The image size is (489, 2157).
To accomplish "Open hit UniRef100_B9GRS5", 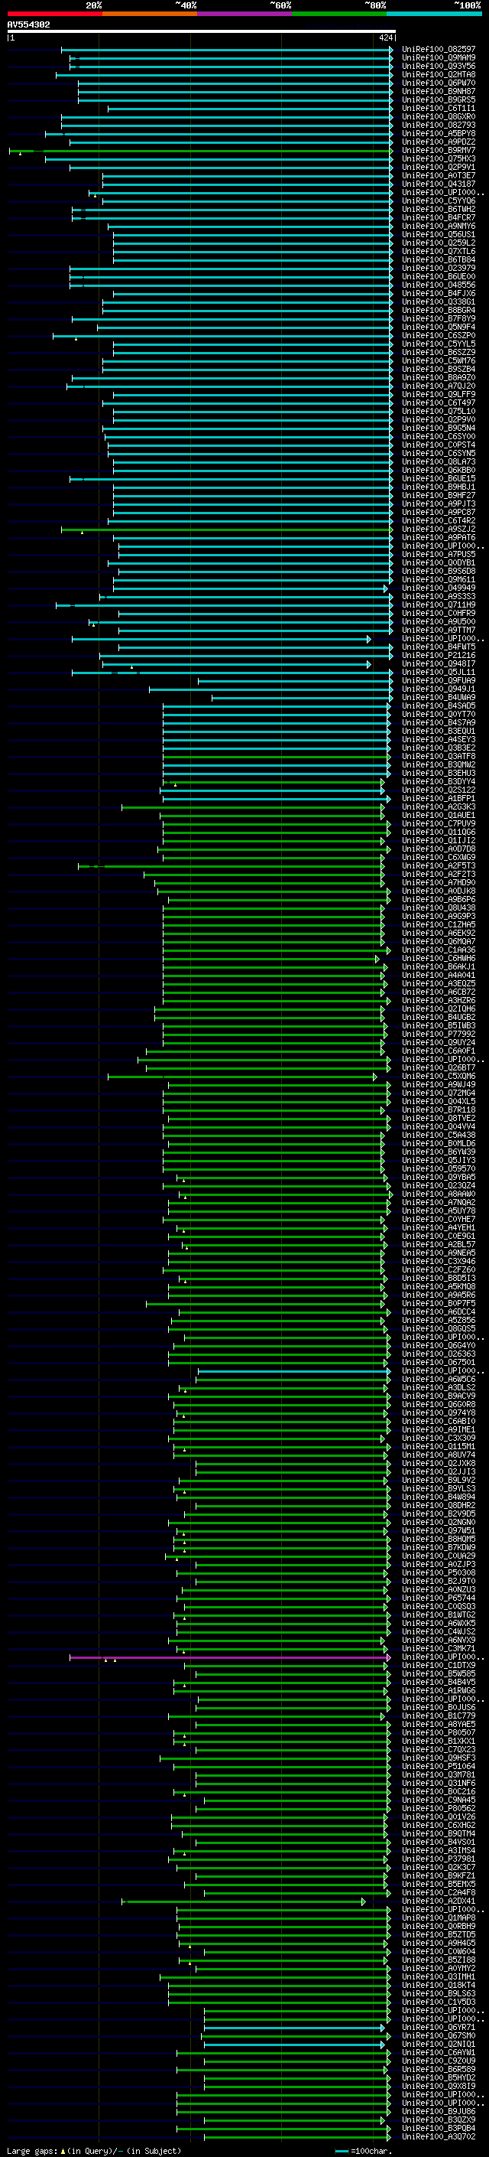I will [x=439, y=99].
